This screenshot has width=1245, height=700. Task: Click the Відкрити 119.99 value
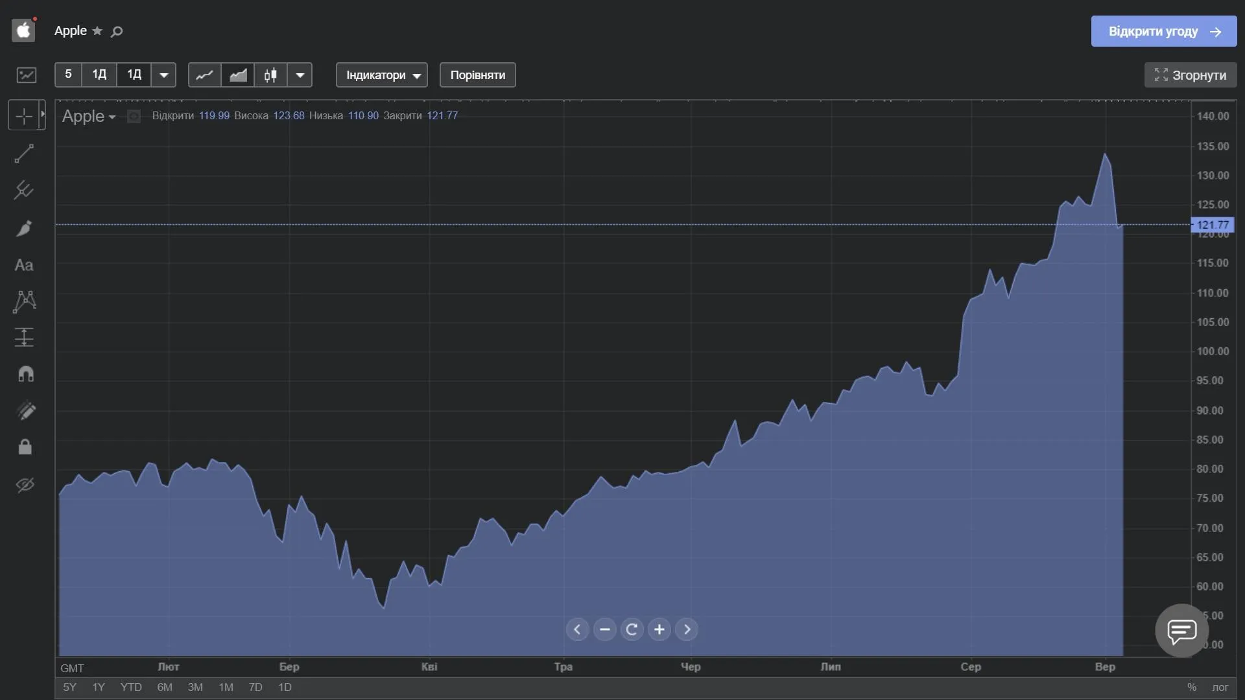coord(214,115)
